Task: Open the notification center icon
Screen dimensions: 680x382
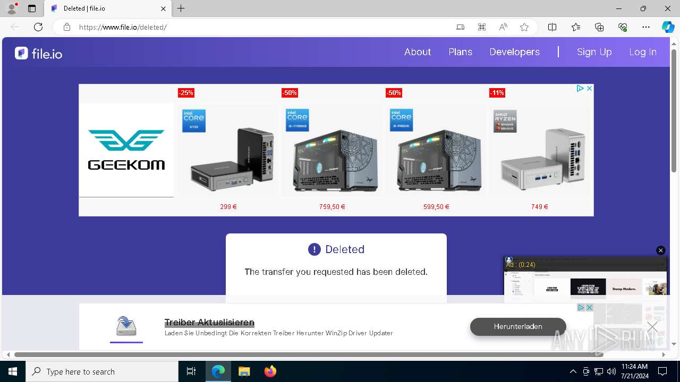Action: [x=662, y=371]
